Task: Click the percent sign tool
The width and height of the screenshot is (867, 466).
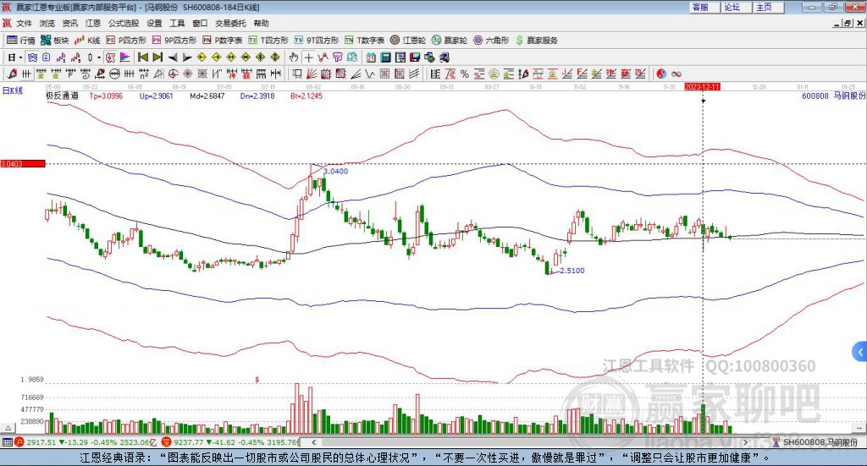Action: coord(465,74)
